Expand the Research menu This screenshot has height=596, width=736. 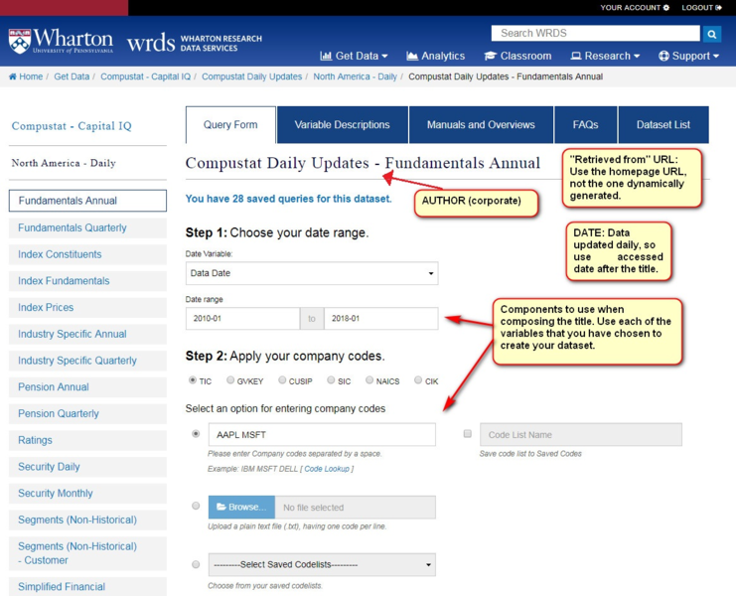pos(606,56)
